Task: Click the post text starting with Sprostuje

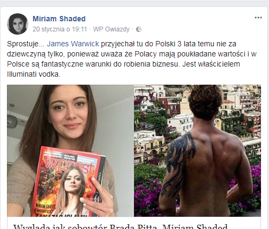Action: [132, 59]
